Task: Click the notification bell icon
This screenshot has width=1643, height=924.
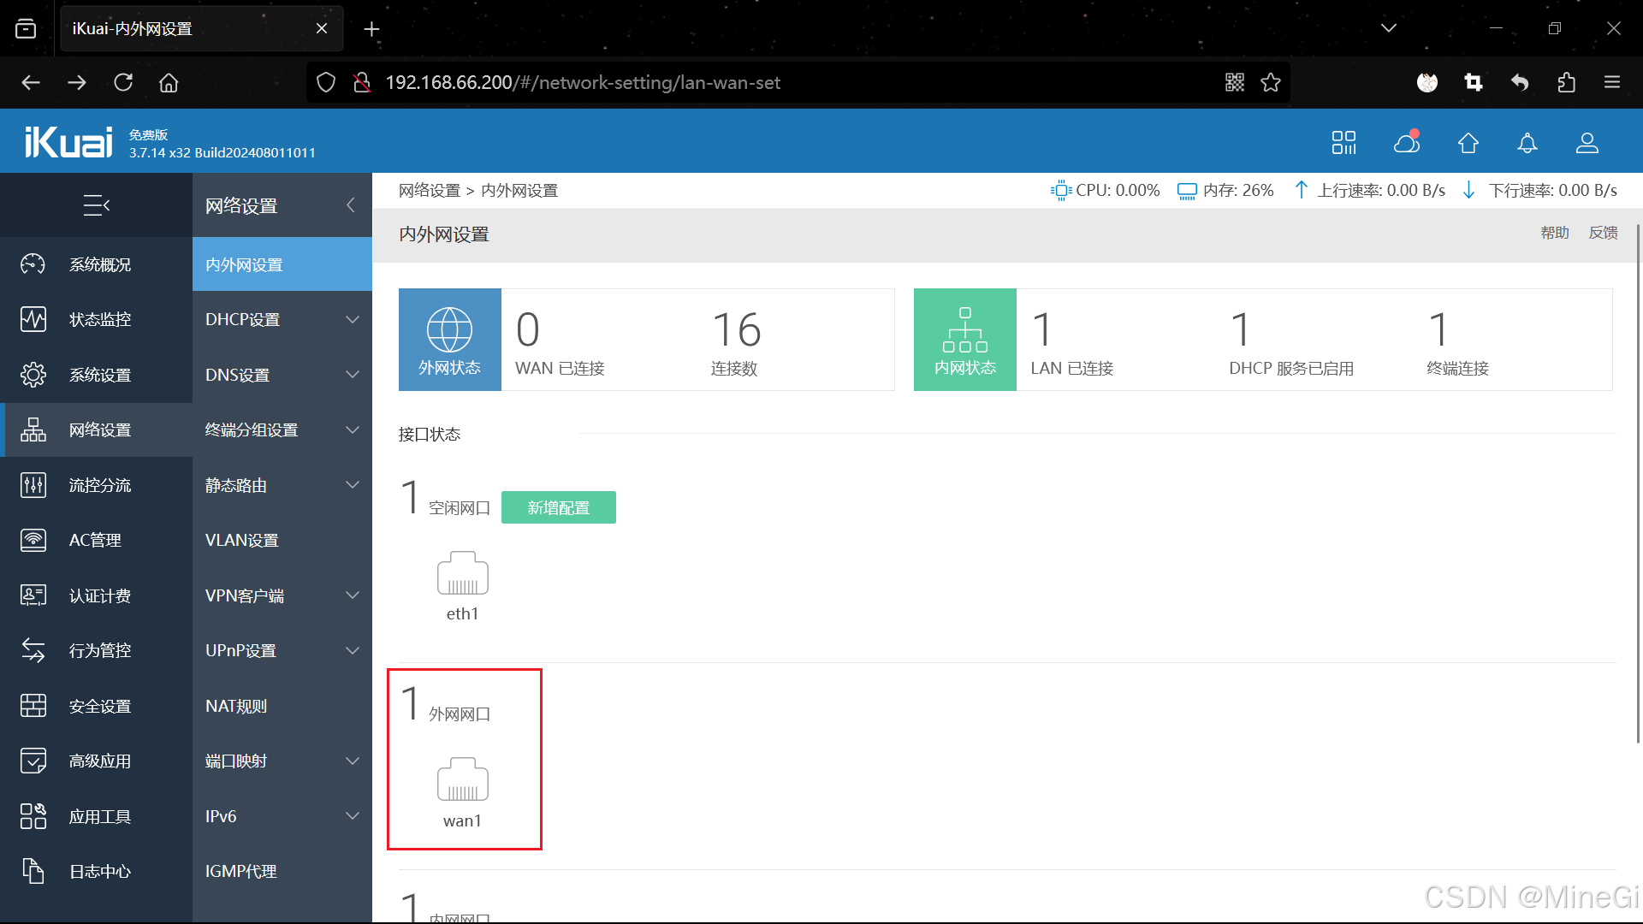Action: pyautogui.click(x=1527, y=143)
